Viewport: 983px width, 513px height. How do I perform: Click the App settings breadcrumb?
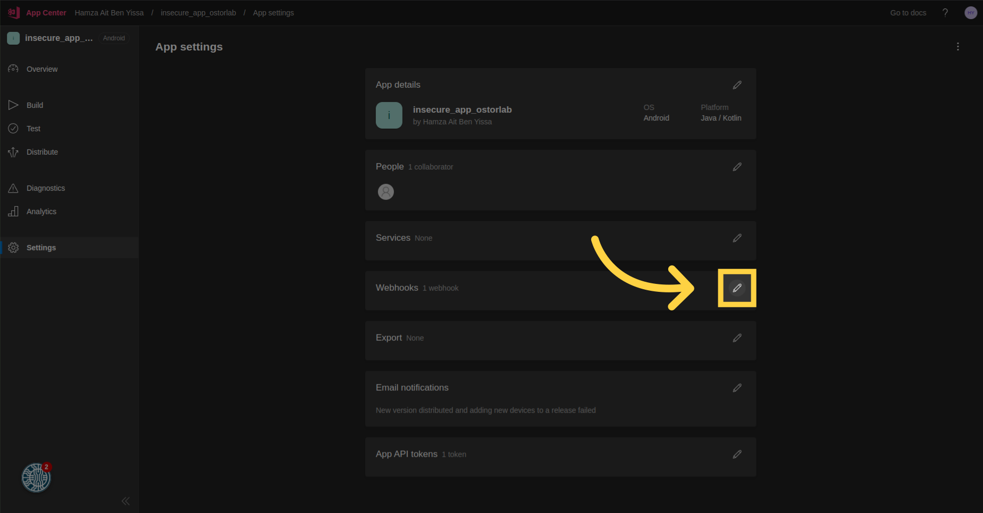pos(273,13)
